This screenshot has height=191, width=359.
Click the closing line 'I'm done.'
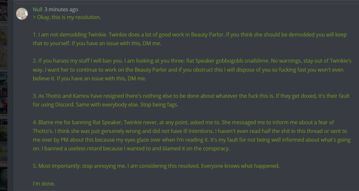click(44, 184)
